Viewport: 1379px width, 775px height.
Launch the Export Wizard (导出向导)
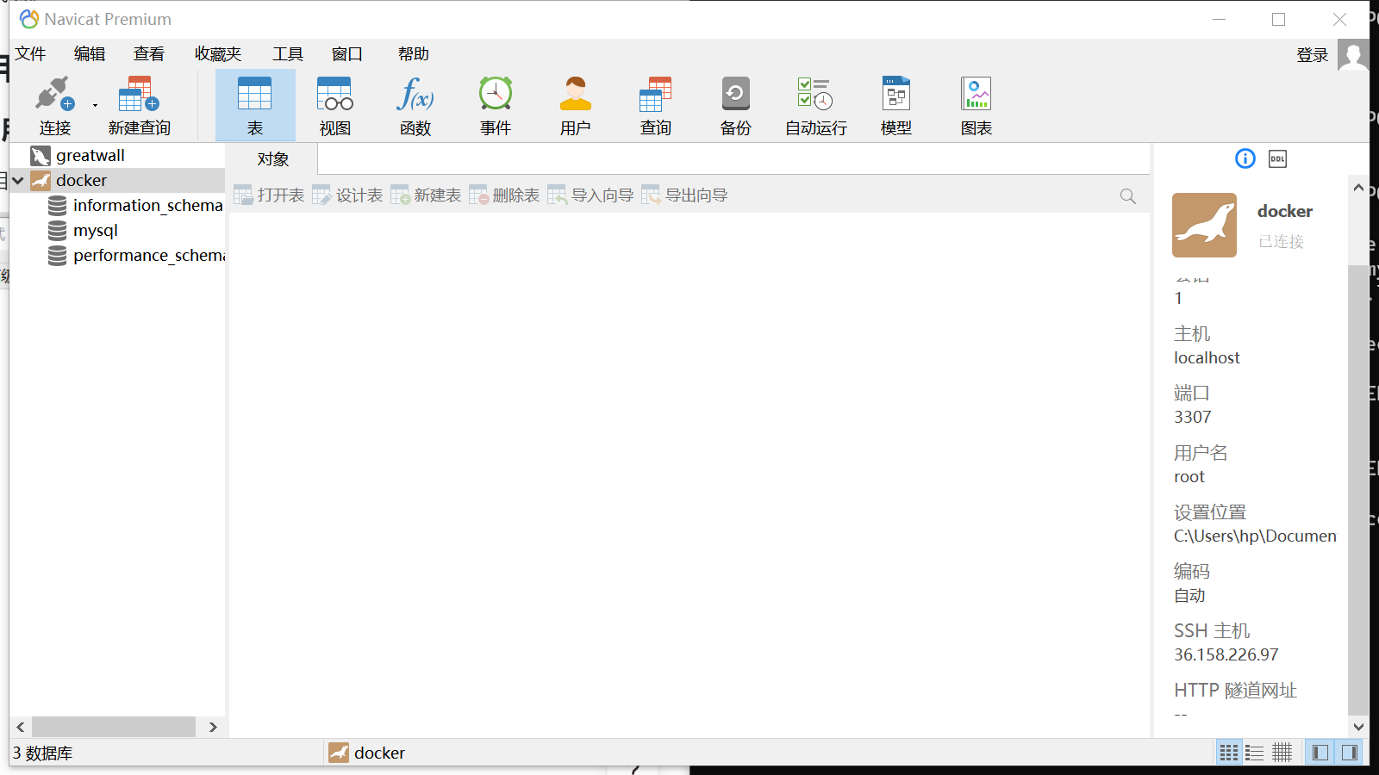coord(684,195)
